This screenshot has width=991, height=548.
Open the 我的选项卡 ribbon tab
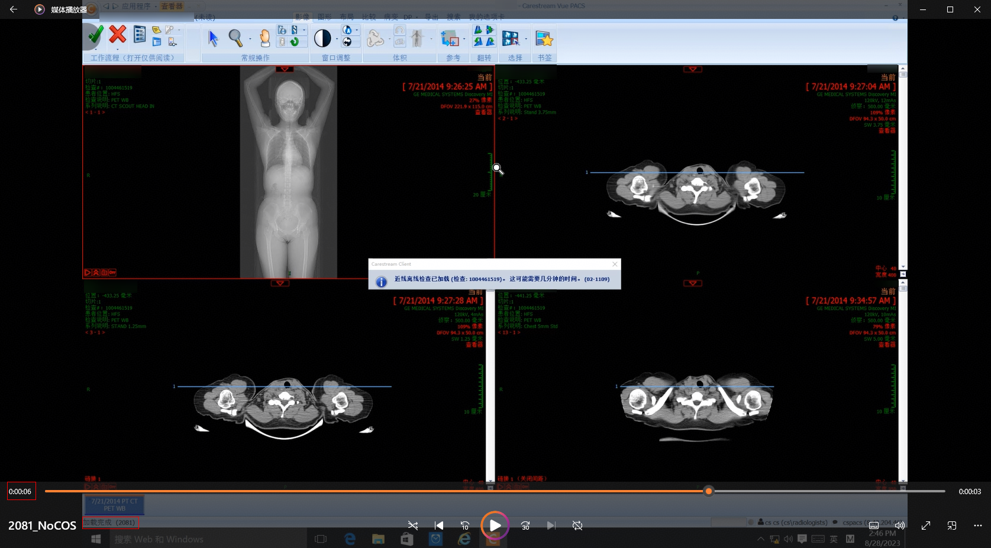click(x=486, y=17)
